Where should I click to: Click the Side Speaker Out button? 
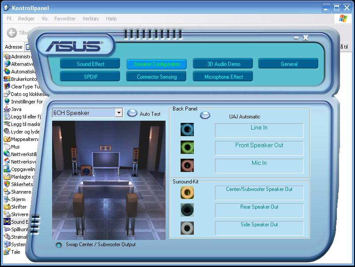(x=259, y=228)
